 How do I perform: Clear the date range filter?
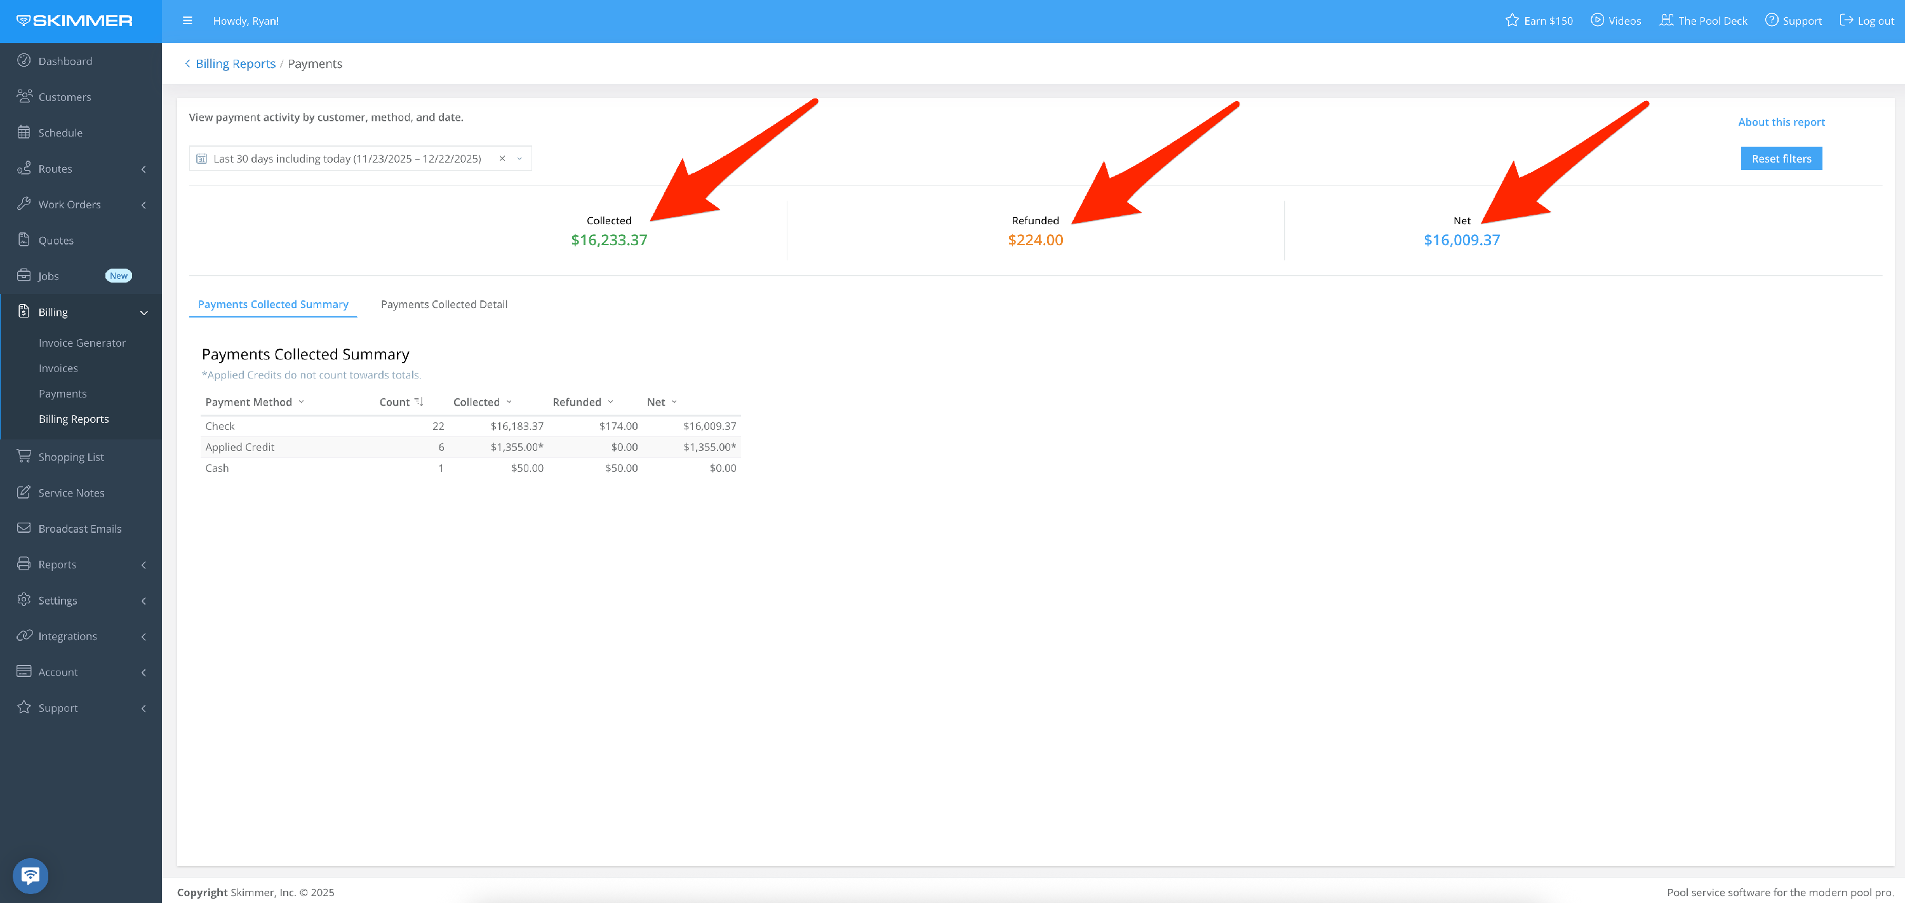pos(502,158)
